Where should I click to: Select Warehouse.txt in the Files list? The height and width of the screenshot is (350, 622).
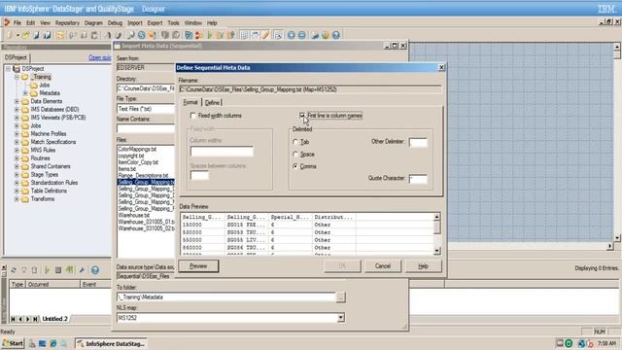pos(134,215)
